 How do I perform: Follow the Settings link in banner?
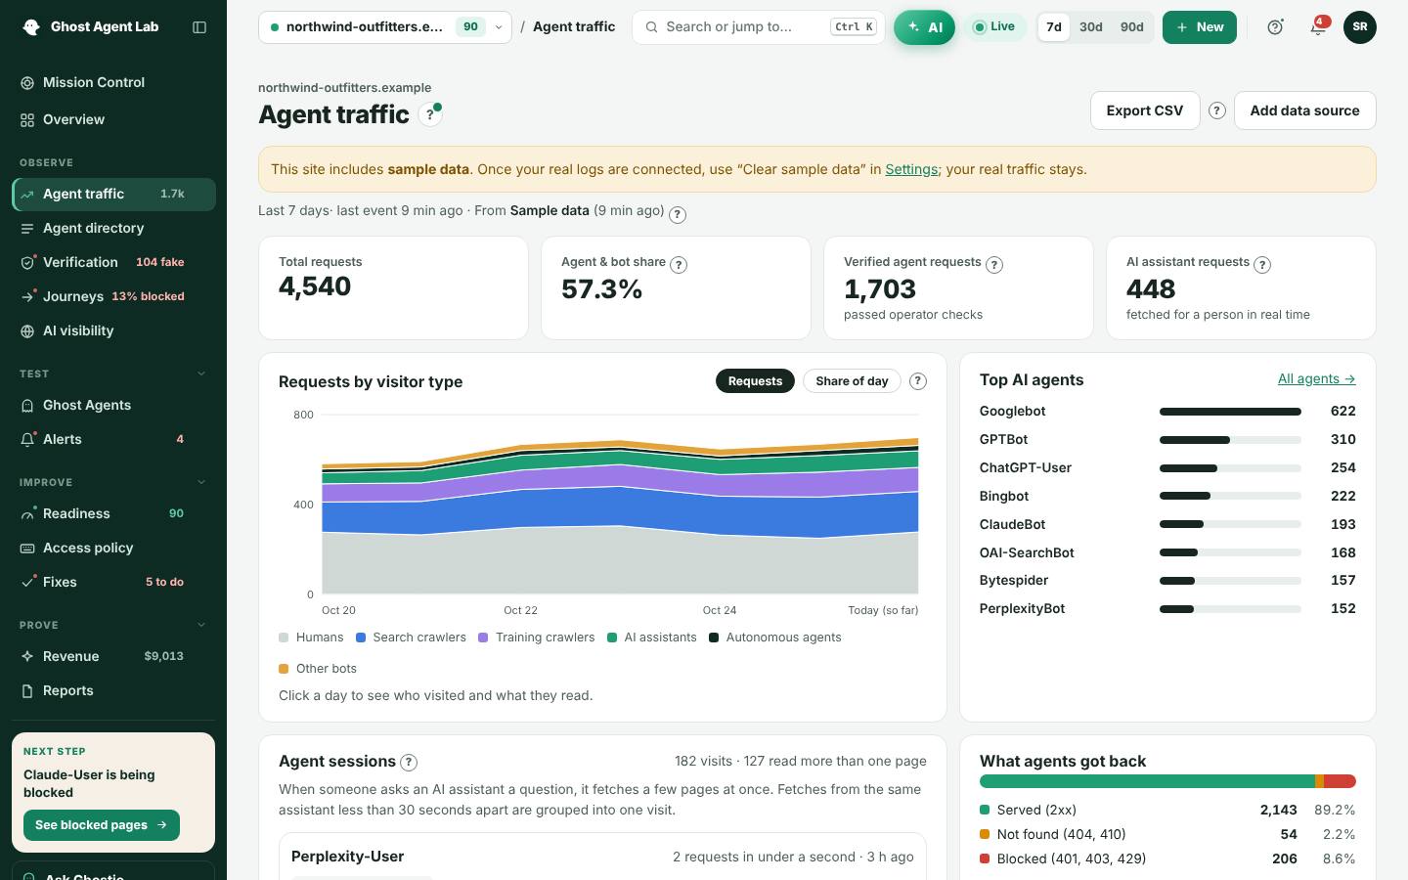[x=911, y=170]
